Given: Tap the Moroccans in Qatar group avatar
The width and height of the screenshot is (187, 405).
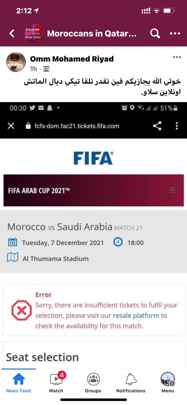Looking at the screenshot, I should 33,33.
